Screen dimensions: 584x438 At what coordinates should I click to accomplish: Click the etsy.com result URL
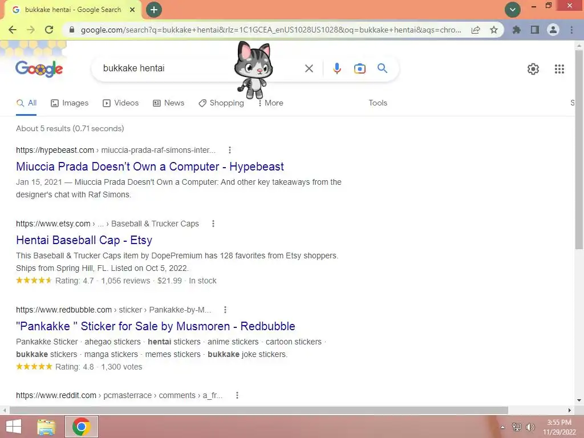click(107, 224)
